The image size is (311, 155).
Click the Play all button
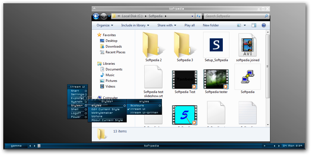click(x=189, y=25)
